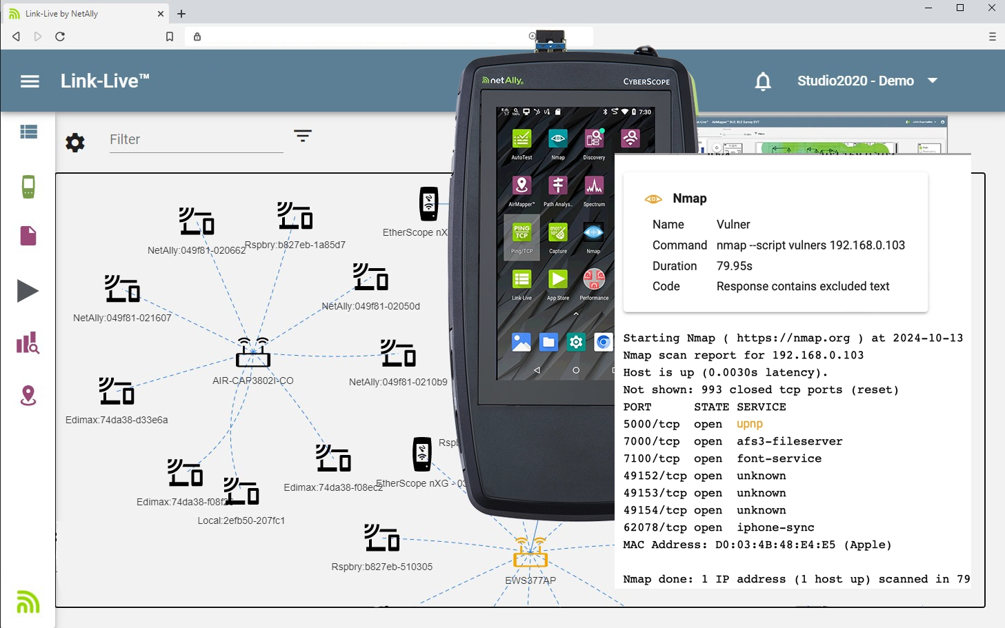This screenshot has height=628, width=1005.
Task: Tap the Path Analysis app icon
Action: point(558,185)
